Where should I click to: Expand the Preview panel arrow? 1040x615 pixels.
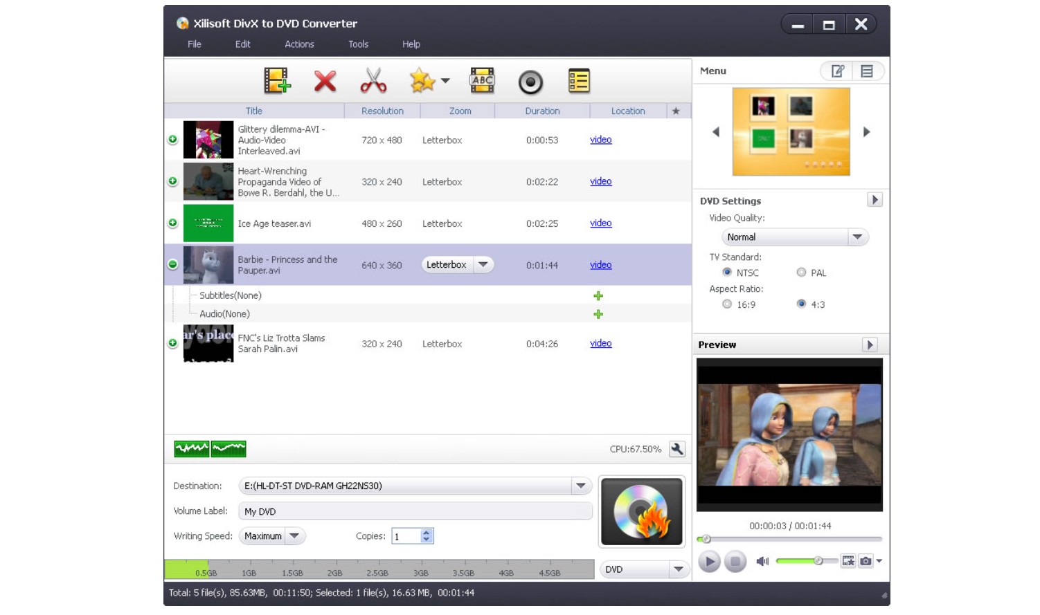coord(870,345)
